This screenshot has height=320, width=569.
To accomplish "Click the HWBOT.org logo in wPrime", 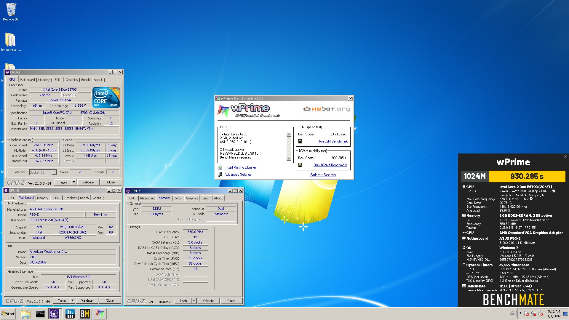I will [x=326, y=109].
